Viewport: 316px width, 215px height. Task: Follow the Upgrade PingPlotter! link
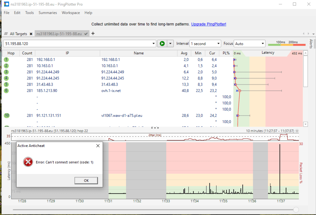[209, 24]
